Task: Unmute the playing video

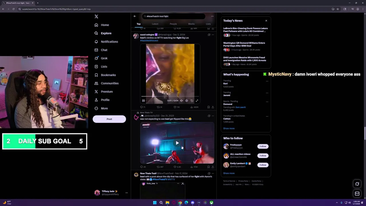Action: (181, 101)
